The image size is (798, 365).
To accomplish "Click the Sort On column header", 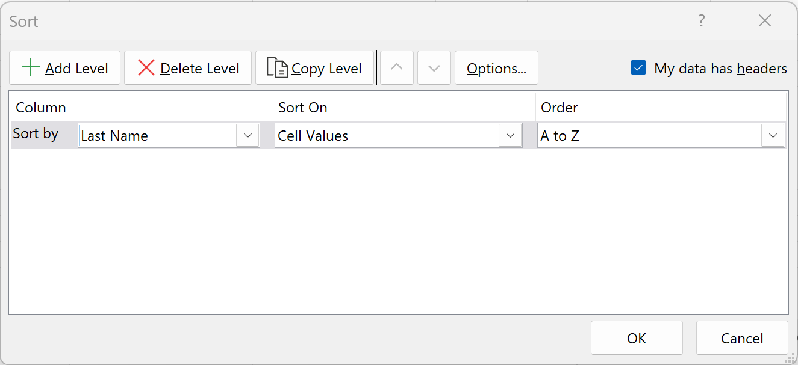I will [303, 108].
